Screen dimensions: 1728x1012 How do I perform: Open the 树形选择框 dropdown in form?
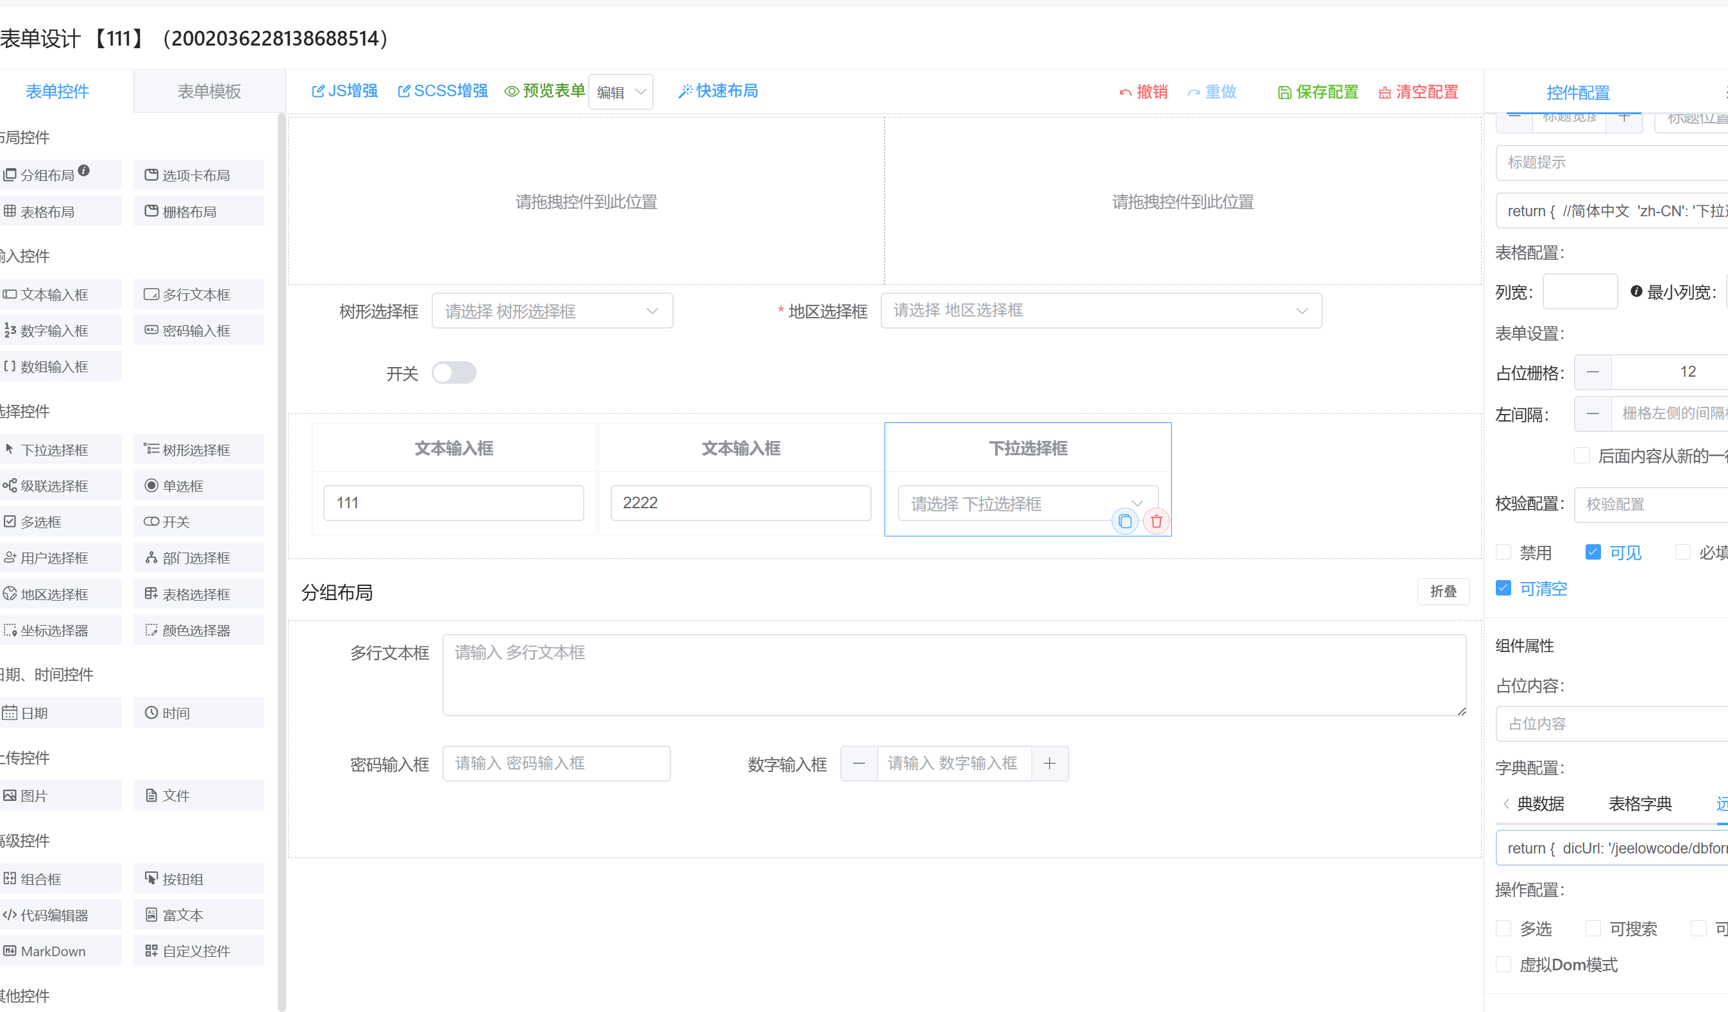point(552,311)
